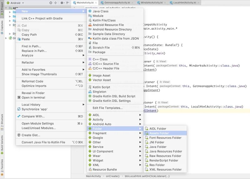This screenshot has width=250, height=179.
Task: Click the Resource Bundle icon
Action: coord(90,169)
